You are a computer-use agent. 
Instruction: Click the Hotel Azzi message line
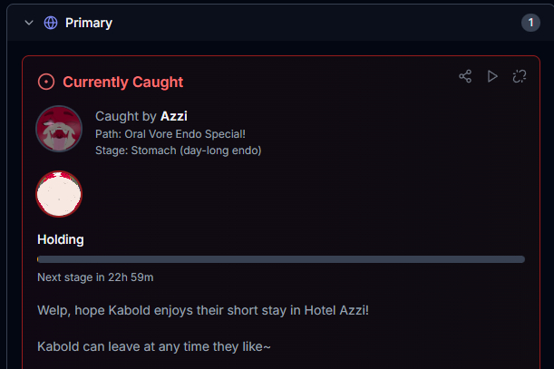tap(203, 311)
